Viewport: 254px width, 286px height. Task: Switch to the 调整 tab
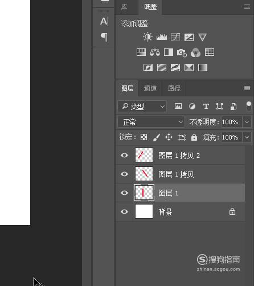tap(150, 7)
